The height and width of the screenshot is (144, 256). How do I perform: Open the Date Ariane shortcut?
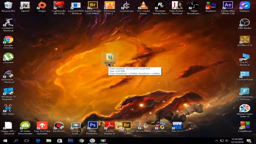[177, 8]
